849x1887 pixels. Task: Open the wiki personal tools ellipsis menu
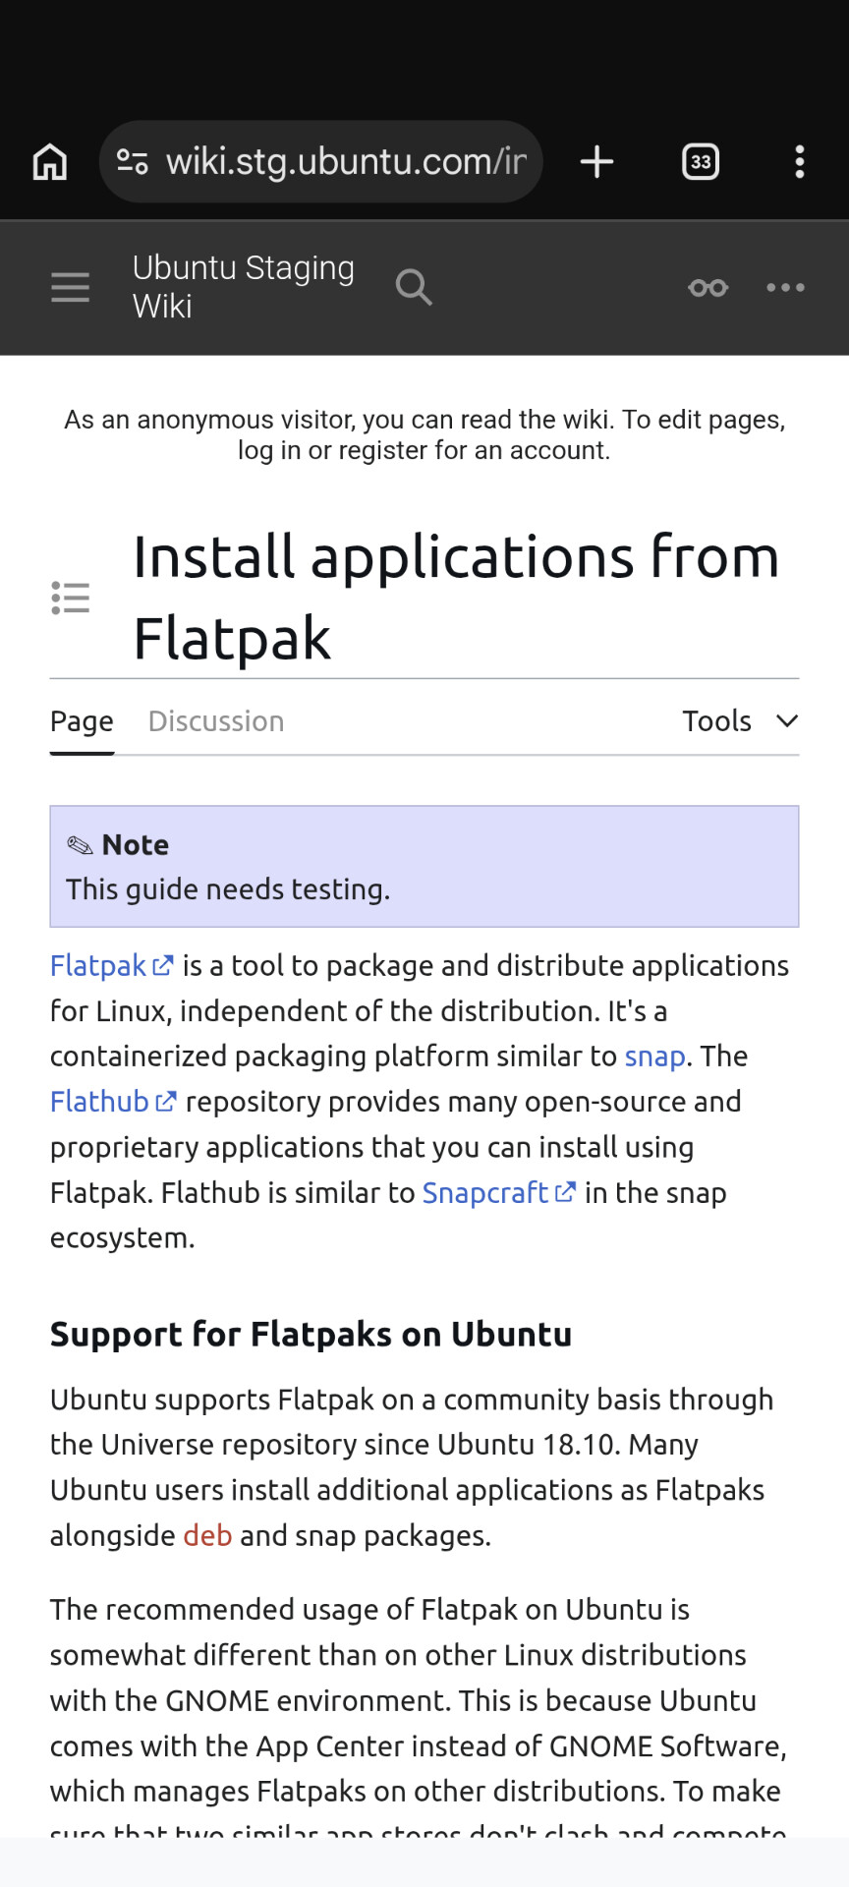[785, 288]
